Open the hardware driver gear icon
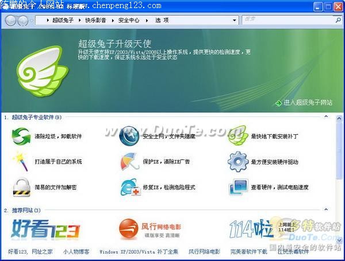 pyautogui.click(x=237, y=162)
